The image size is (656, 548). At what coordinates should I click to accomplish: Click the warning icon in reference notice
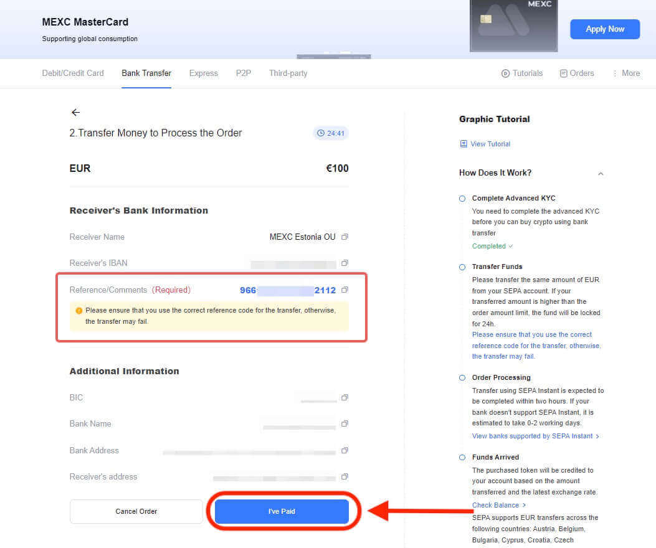coord(78,310)
